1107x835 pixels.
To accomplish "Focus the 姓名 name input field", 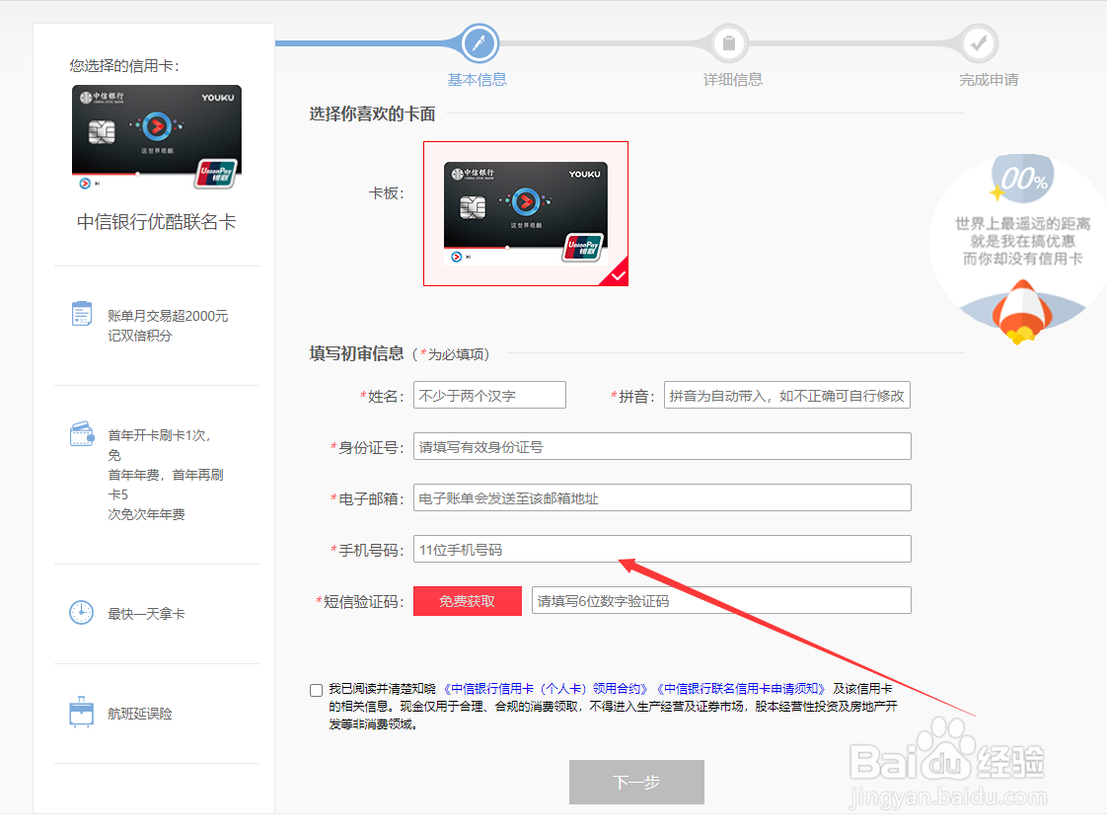I will (490, 395).
